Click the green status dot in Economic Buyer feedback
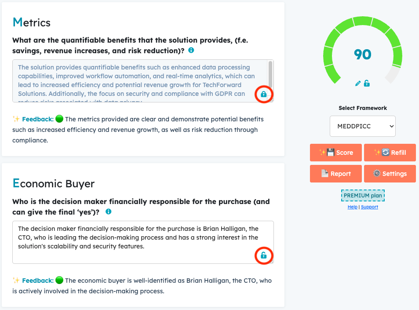Viewport: 419px width, 310px height. coord(59,280)
